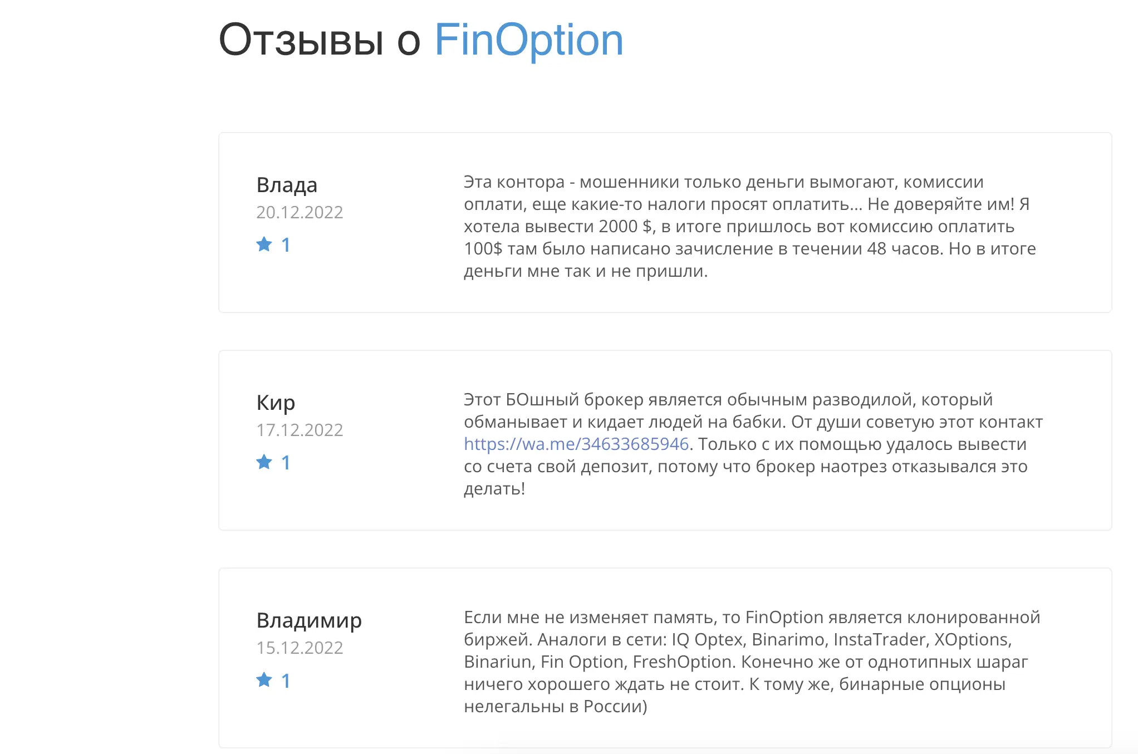Click reviewer name Владимир
Image resolution: width=1138 pixels, height=754 pixels.
[x=309, y=620]
